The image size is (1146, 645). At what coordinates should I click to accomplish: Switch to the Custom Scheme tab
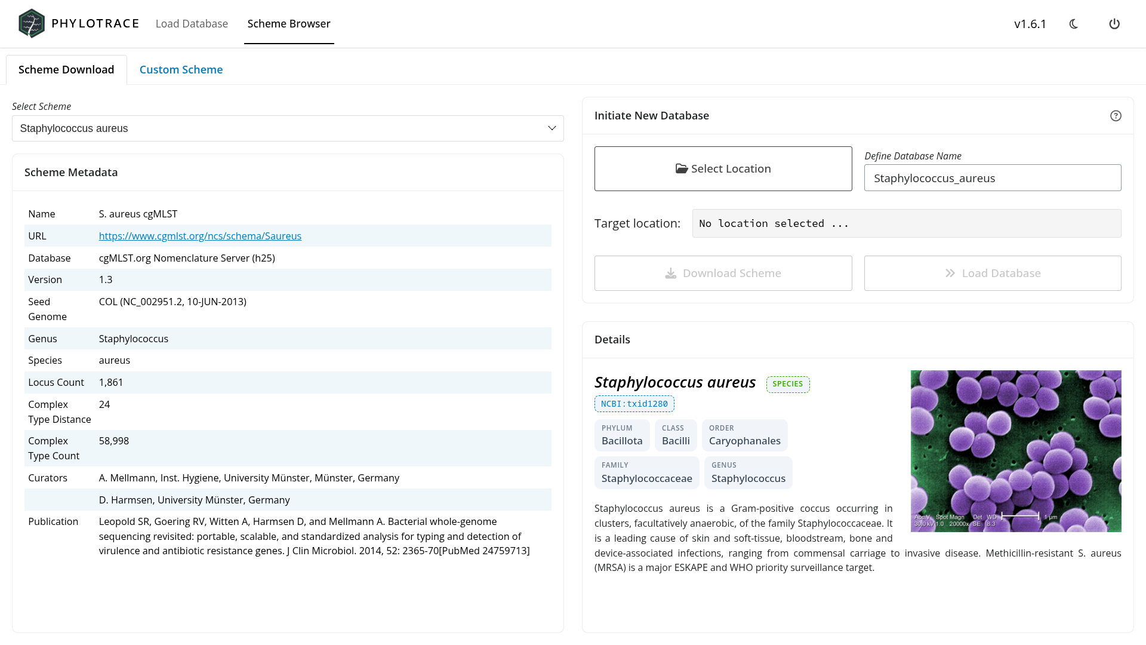coord(181,69)
